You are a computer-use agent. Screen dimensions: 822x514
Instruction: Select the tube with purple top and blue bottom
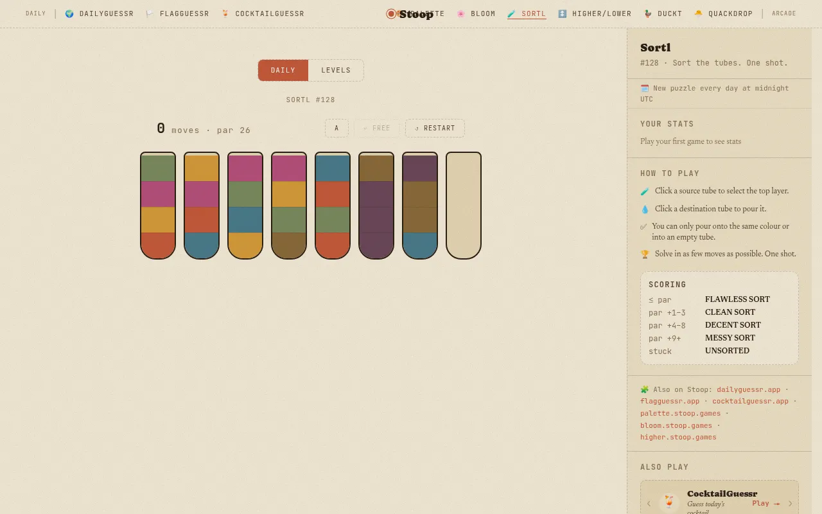tap(420, 206)
